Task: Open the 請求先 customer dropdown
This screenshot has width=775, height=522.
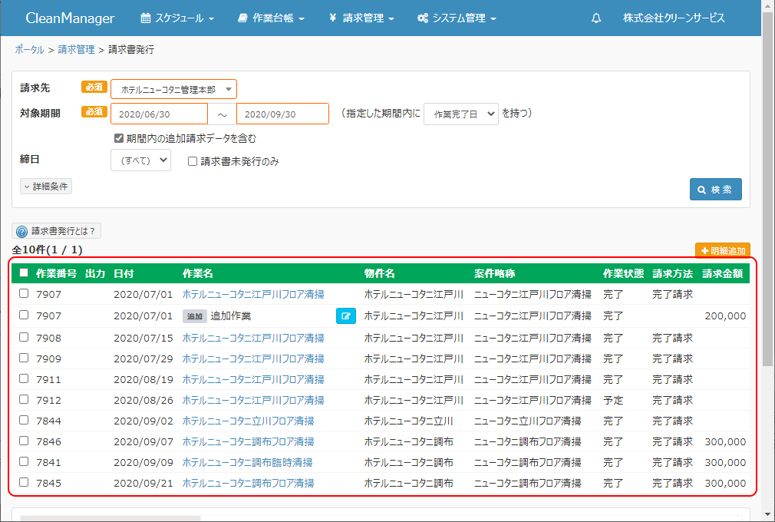Action: [x=173, y=89]
